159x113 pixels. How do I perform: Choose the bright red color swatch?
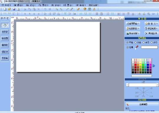(135, 65)
